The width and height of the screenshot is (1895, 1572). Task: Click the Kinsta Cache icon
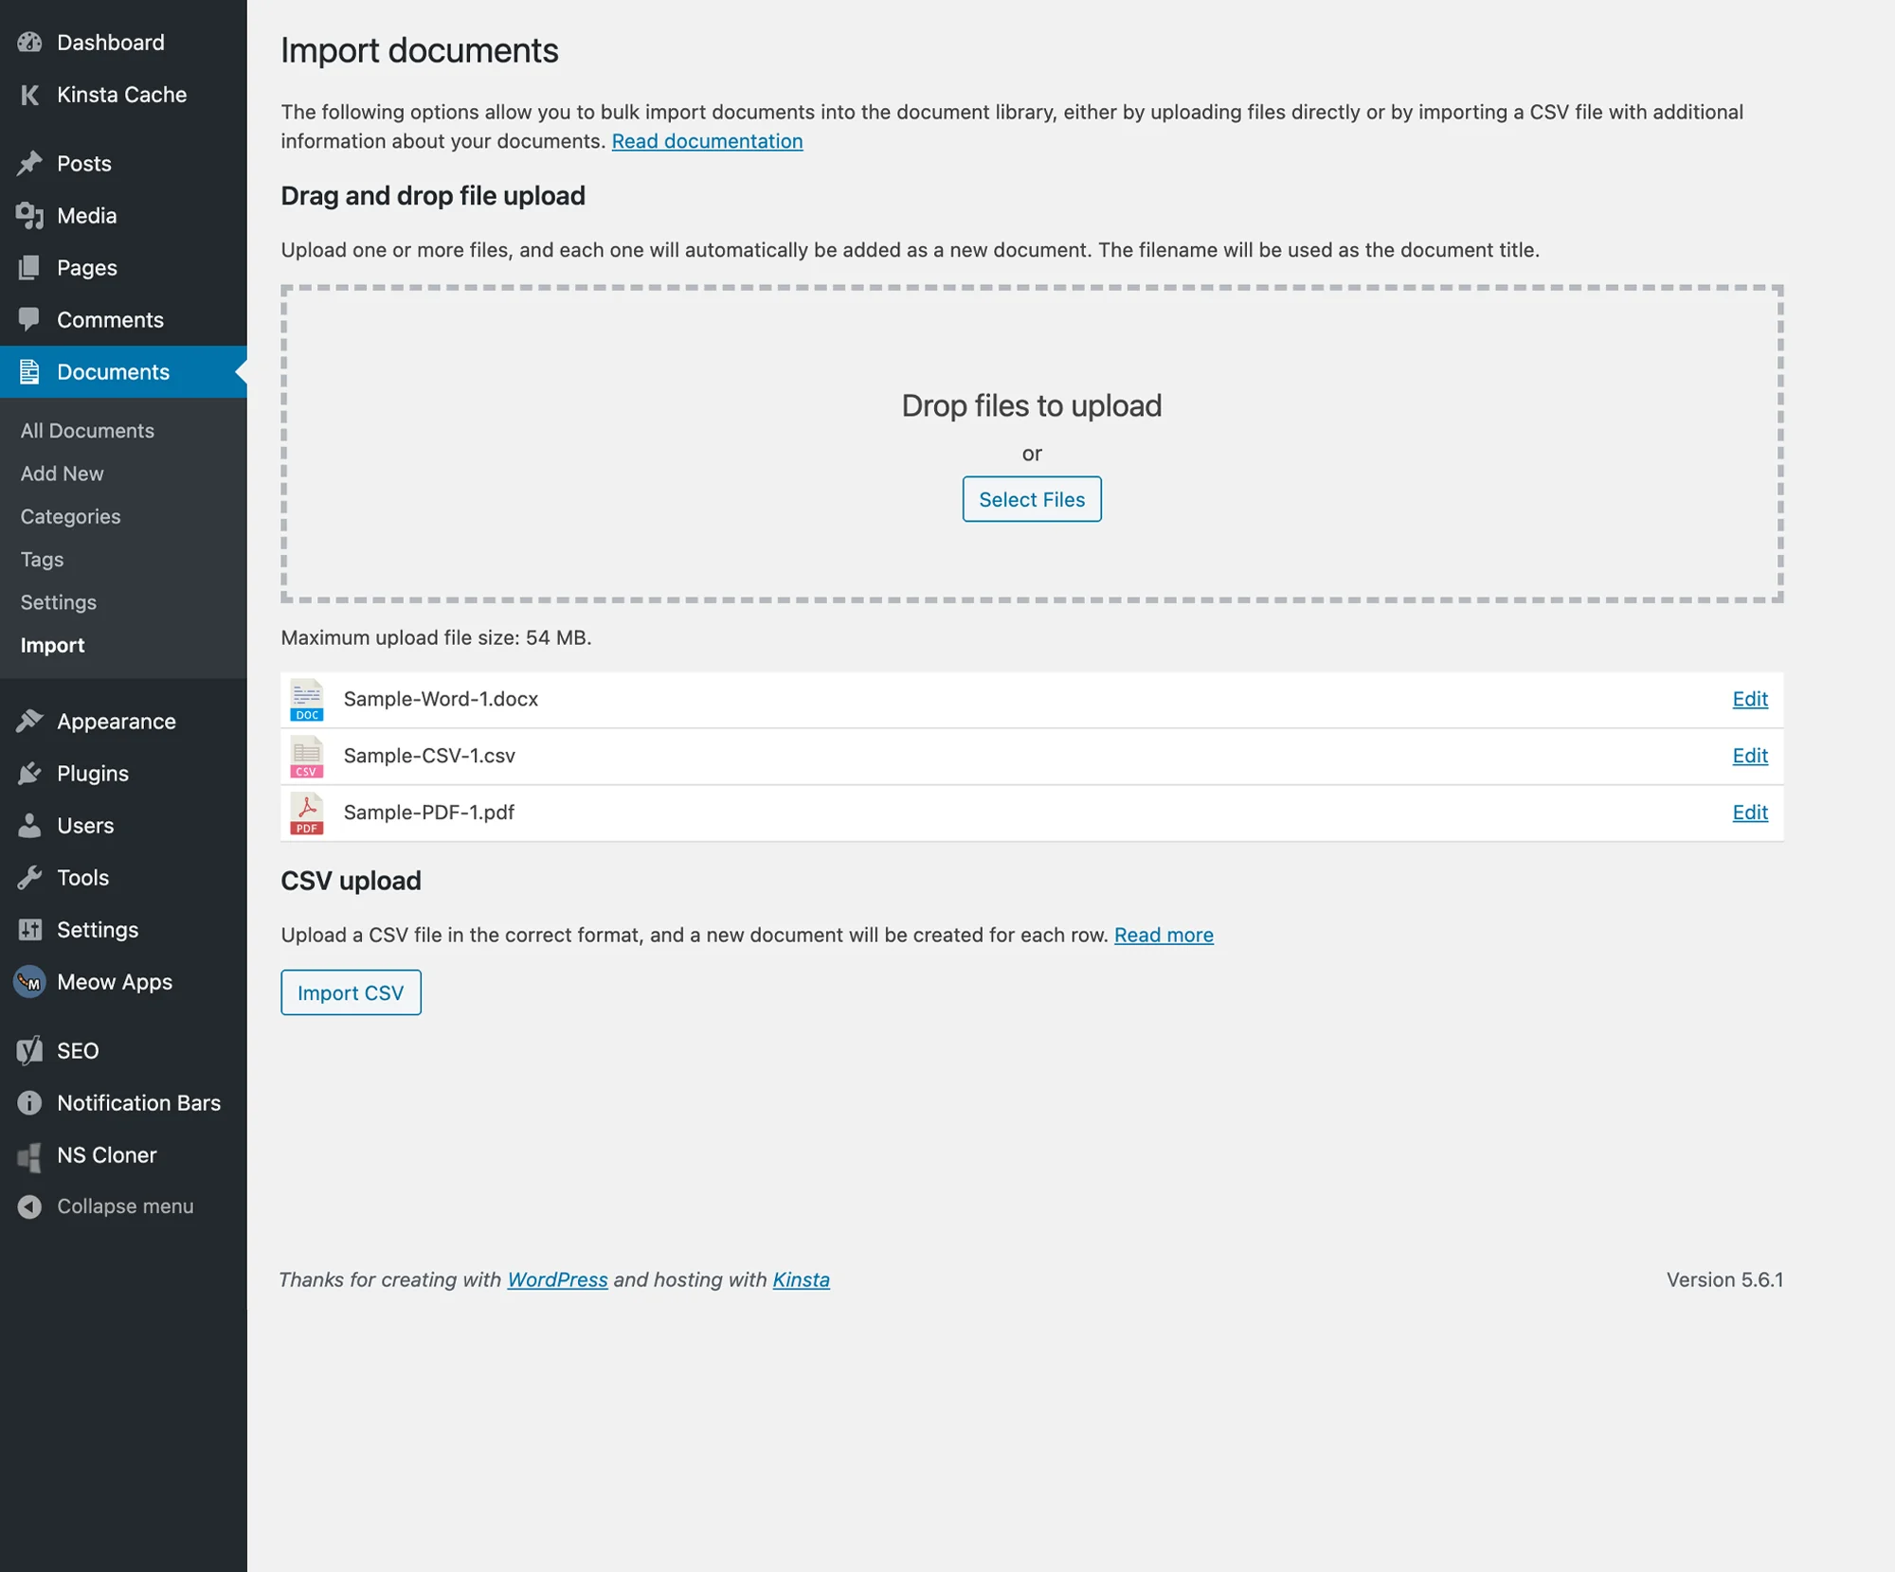(x=29, y=95)
